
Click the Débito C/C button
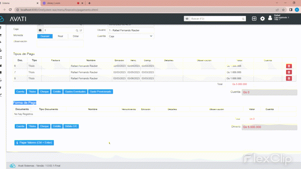71,126
